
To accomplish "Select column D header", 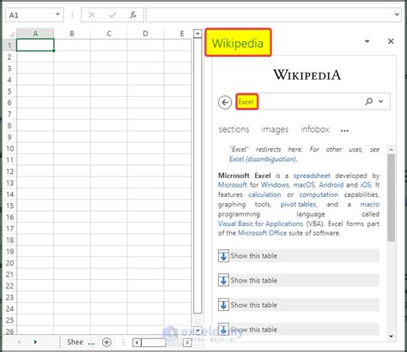I will pos(145,33).
